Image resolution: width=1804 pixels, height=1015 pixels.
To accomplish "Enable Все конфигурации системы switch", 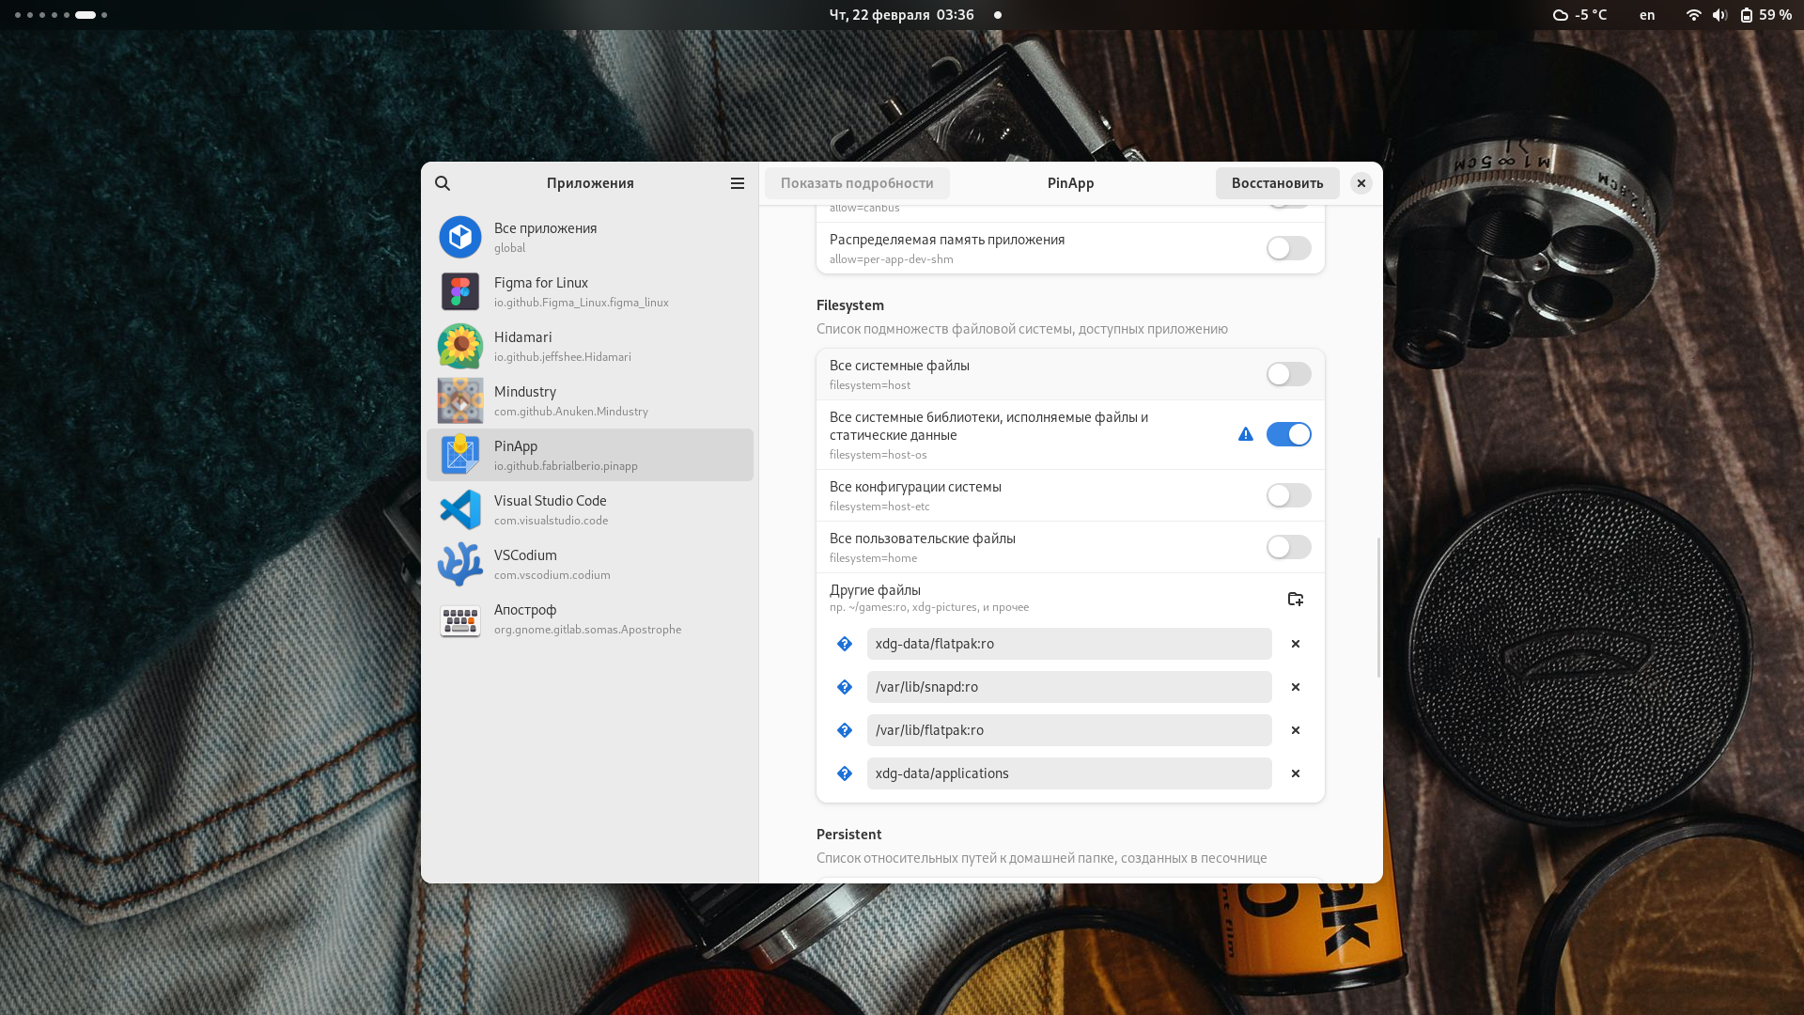I will tap(1288, 495).
